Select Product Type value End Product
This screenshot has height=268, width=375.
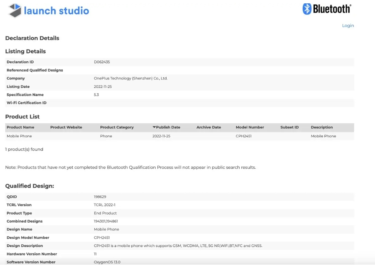105,213
